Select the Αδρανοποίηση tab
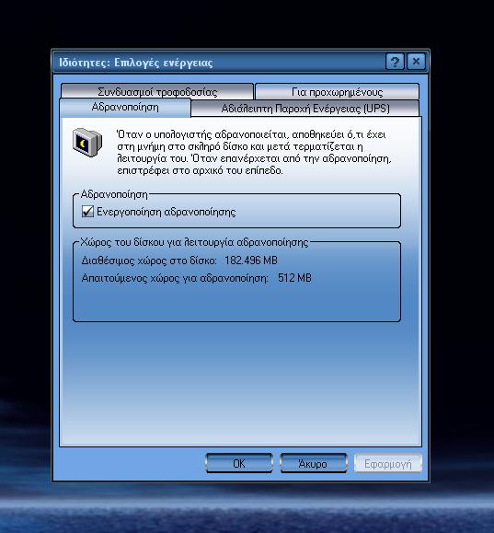This screenshot has width=494, height=533. click(125, 107)
